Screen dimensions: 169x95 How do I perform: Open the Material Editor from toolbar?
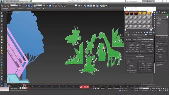(97, 6)
